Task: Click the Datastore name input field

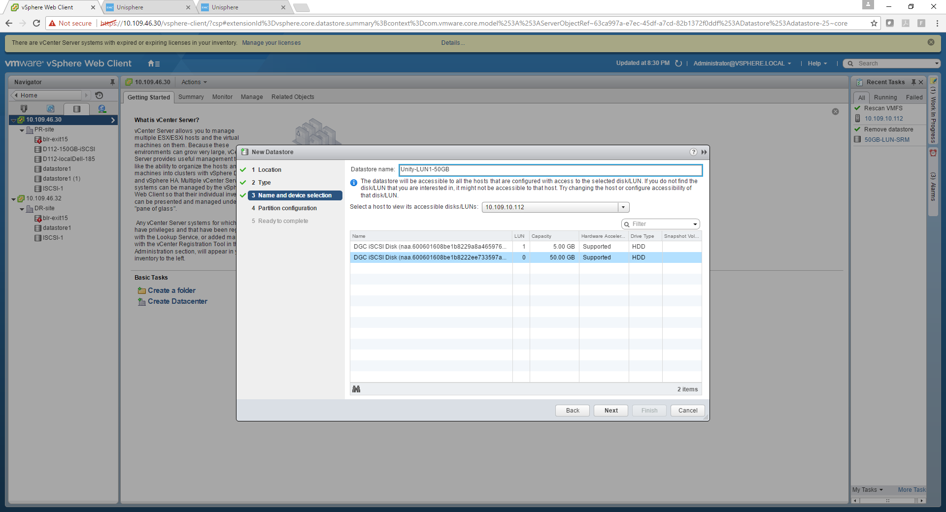Action: coord(550,170)
